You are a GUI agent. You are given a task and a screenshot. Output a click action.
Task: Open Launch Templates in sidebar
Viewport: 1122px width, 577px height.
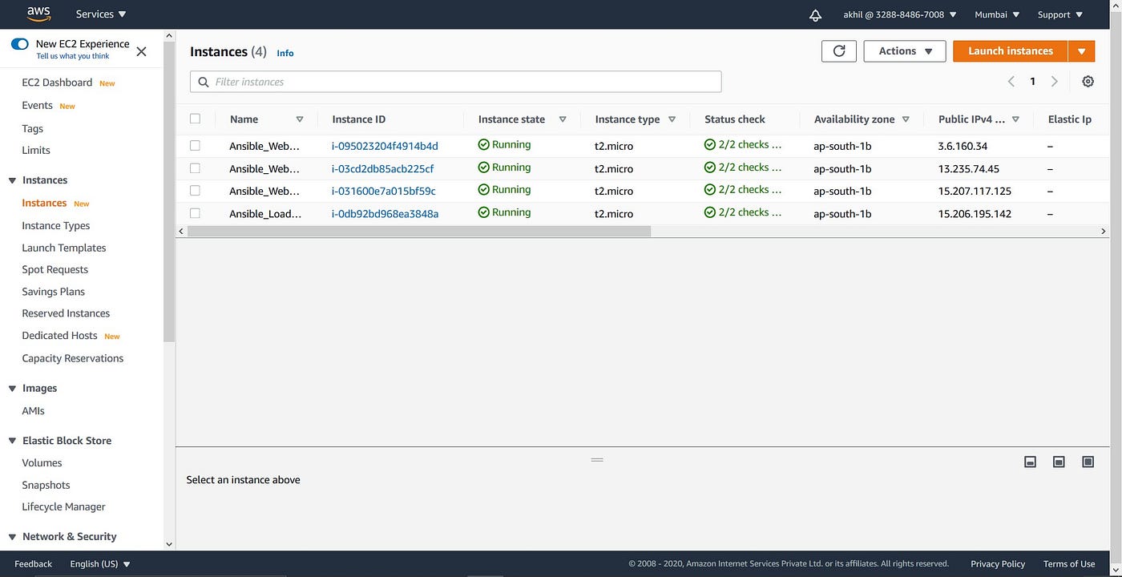pyautogui.click(x=64, y=248)
